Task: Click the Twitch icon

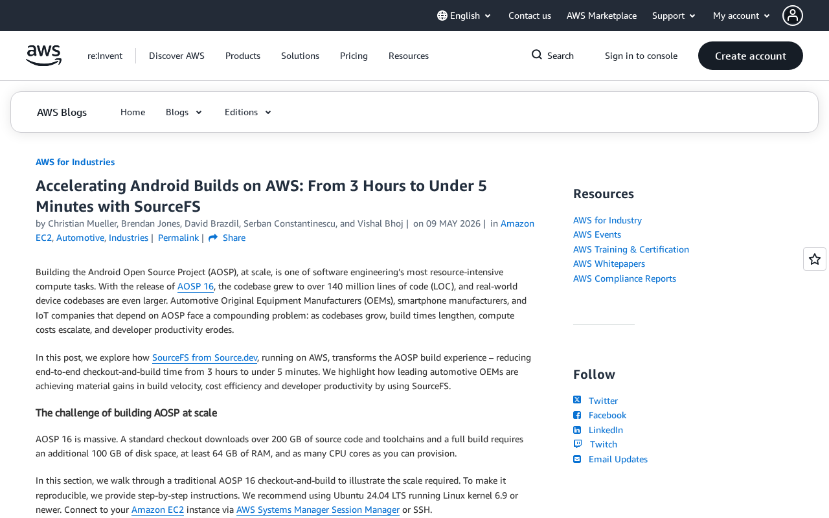Action: tap(578, 444)
